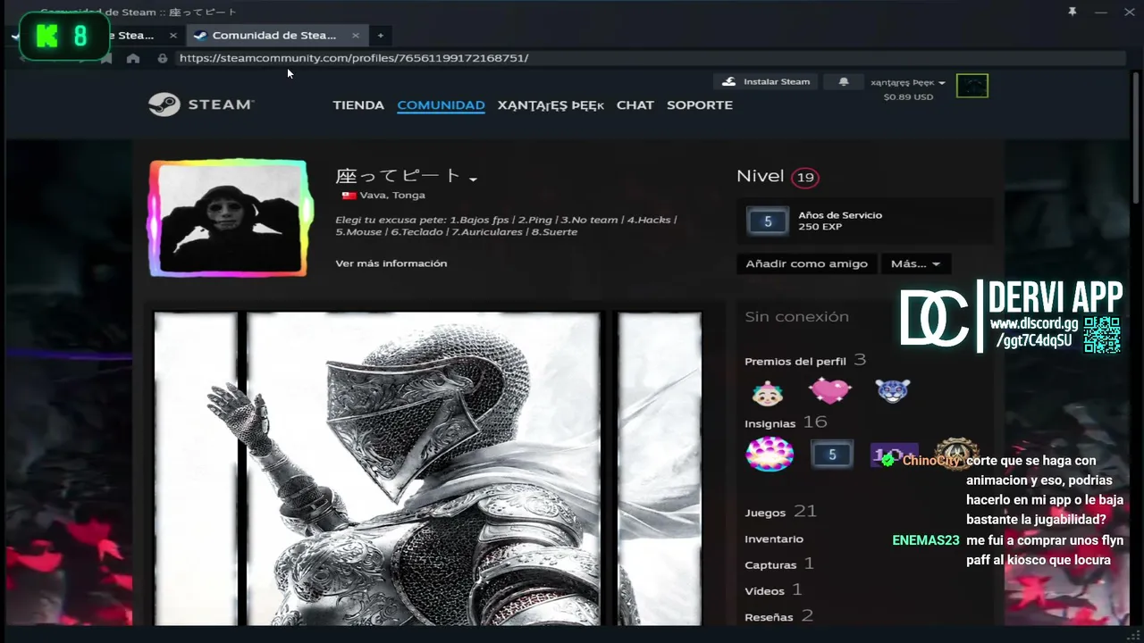
Task: Click the pin icon in the title bar
Action: pyautogui.click(x=1072, y=12)
